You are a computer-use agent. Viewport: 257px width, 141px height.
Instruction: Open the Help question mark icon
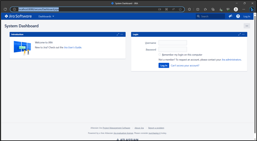(x=238, y=16)
